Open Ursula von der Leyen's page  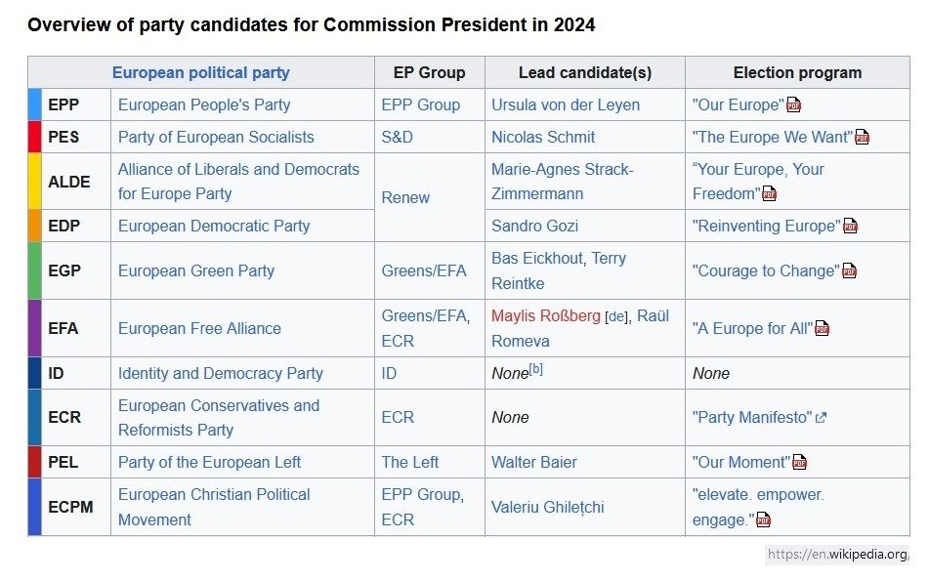pyautogui.click(x=566, y=104)
